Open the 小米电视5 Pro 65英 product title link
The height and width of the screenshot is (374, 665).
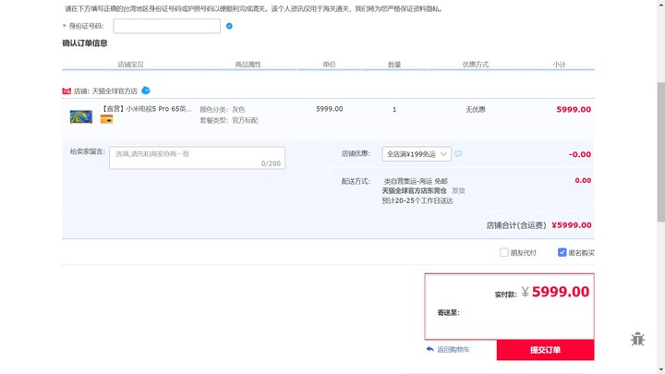[x=146, y=109]
